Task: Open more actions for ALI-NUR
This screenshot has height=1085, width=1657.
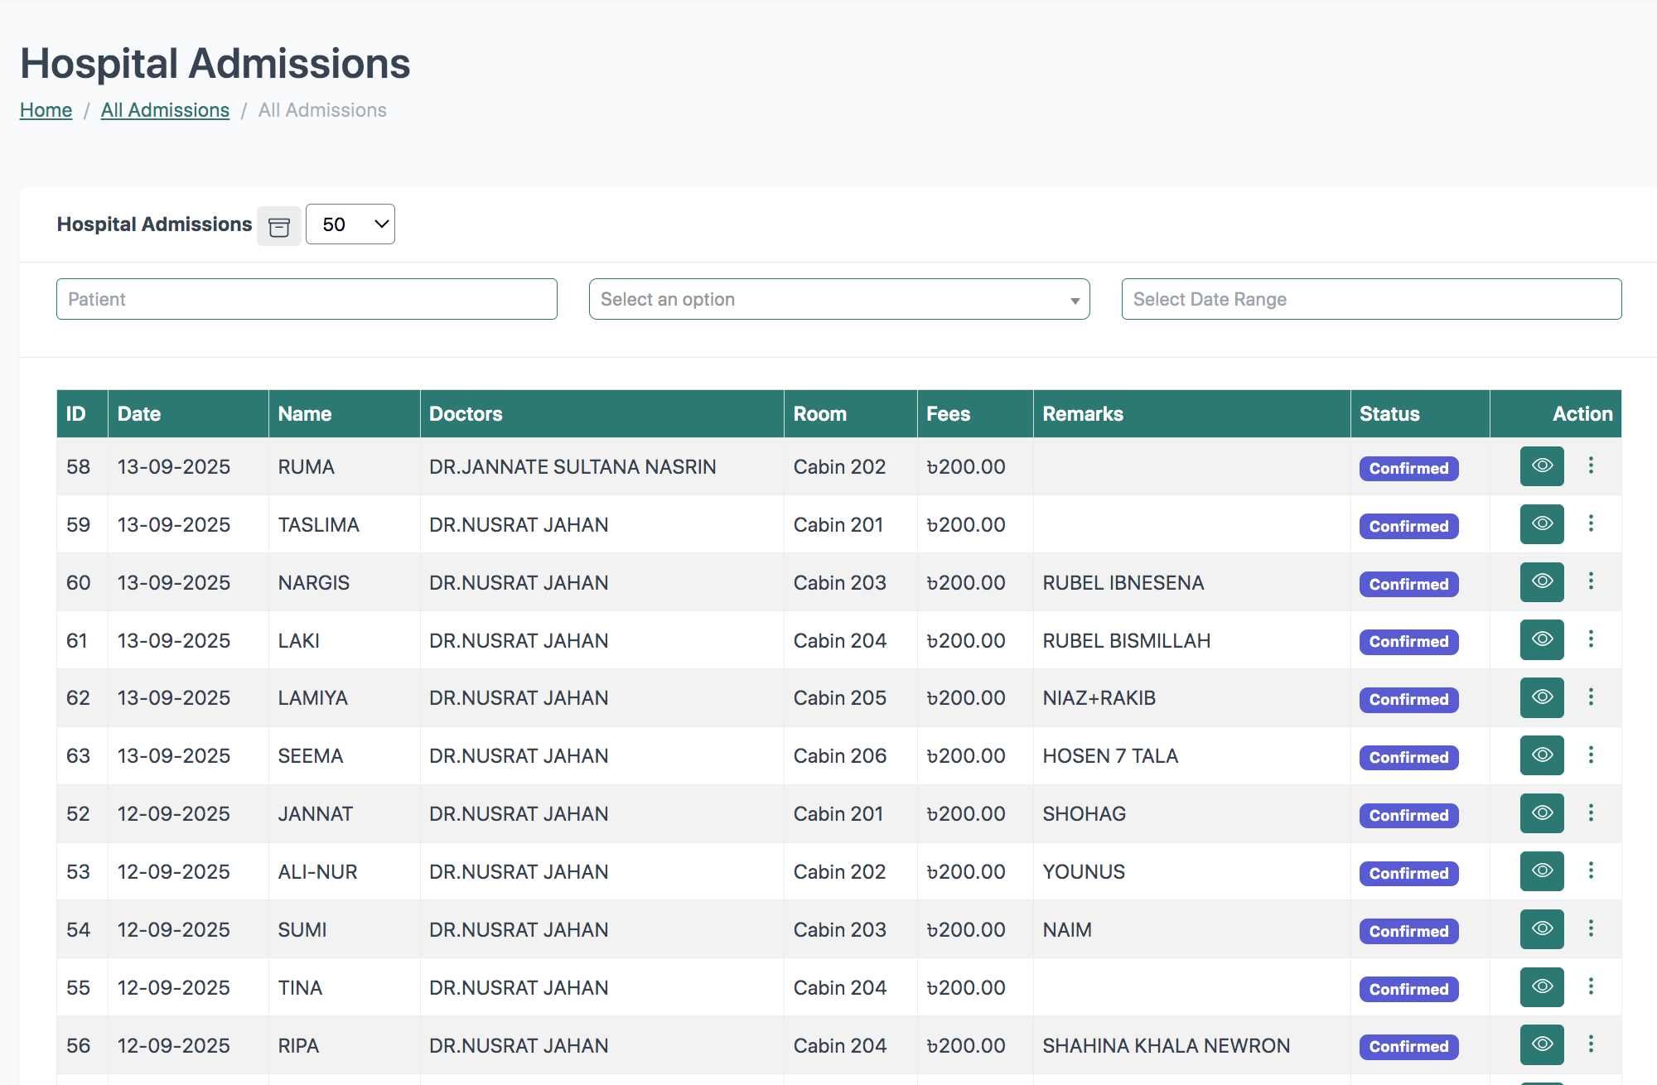Action: (1591, 870)
